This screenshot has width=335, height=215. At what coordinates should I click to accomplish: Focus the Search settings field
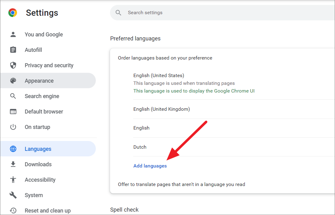[222, 13]
